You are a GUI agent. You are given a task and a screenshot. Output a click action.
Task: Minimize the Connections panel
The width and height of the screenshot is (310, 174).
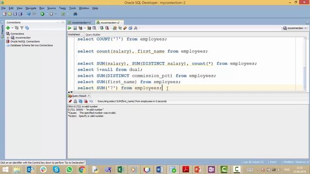(x=62, y=22)
